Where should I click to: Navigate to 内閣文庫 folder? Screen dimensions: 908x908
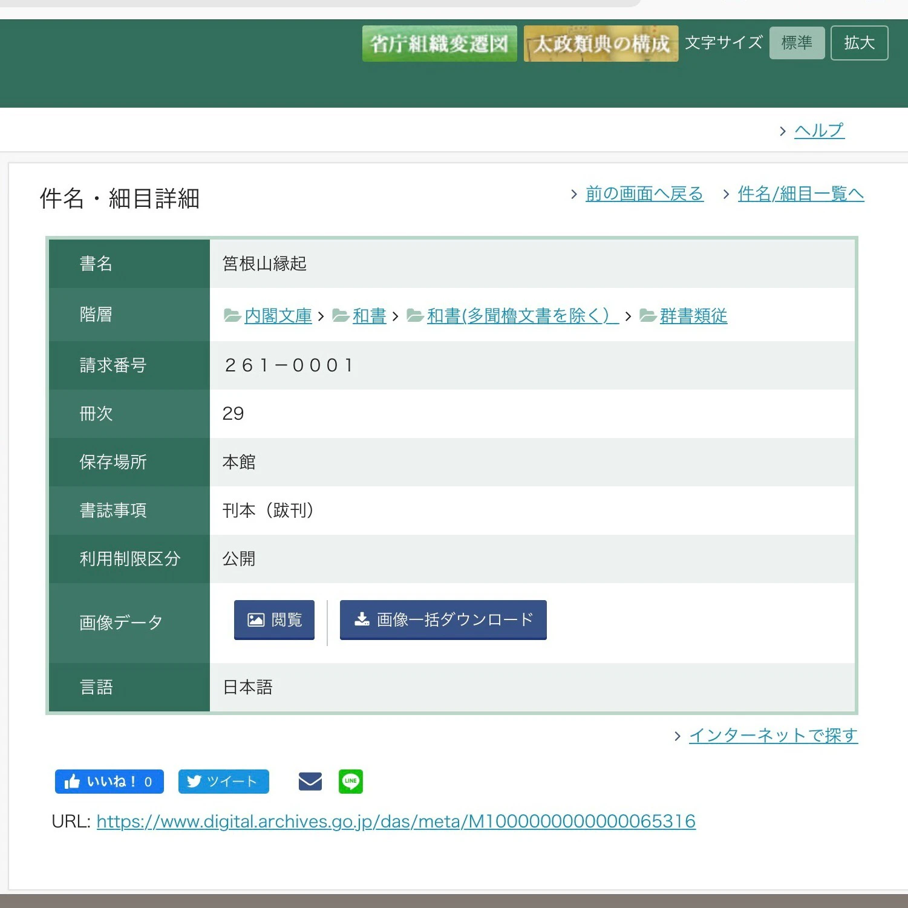tap(278, 316)
